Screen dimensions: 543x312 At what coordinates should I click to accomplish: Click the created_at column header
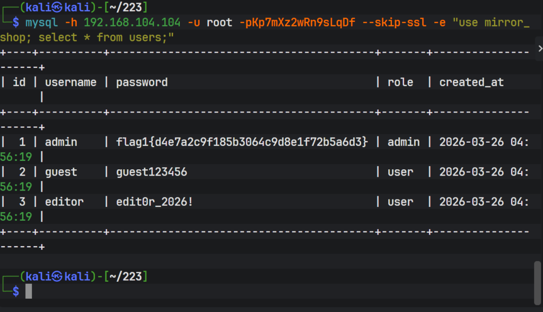pos(471,82)
